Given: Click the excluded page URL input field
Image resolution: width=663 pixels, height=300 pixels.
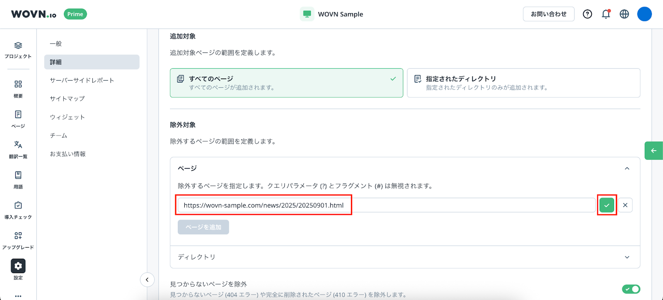Looking at the screenshot, I should point(386,205).
